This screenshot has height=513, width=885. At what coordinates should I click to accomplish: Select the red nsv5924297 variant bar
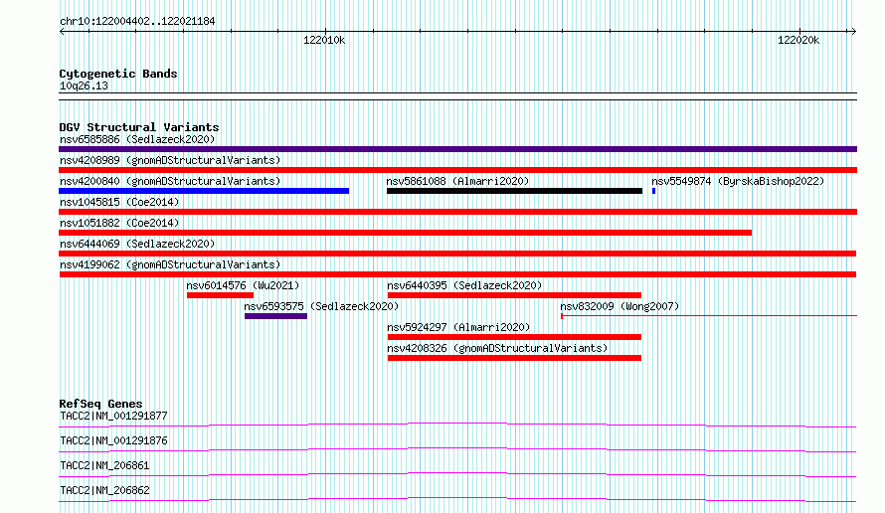[x=514, y=337]
